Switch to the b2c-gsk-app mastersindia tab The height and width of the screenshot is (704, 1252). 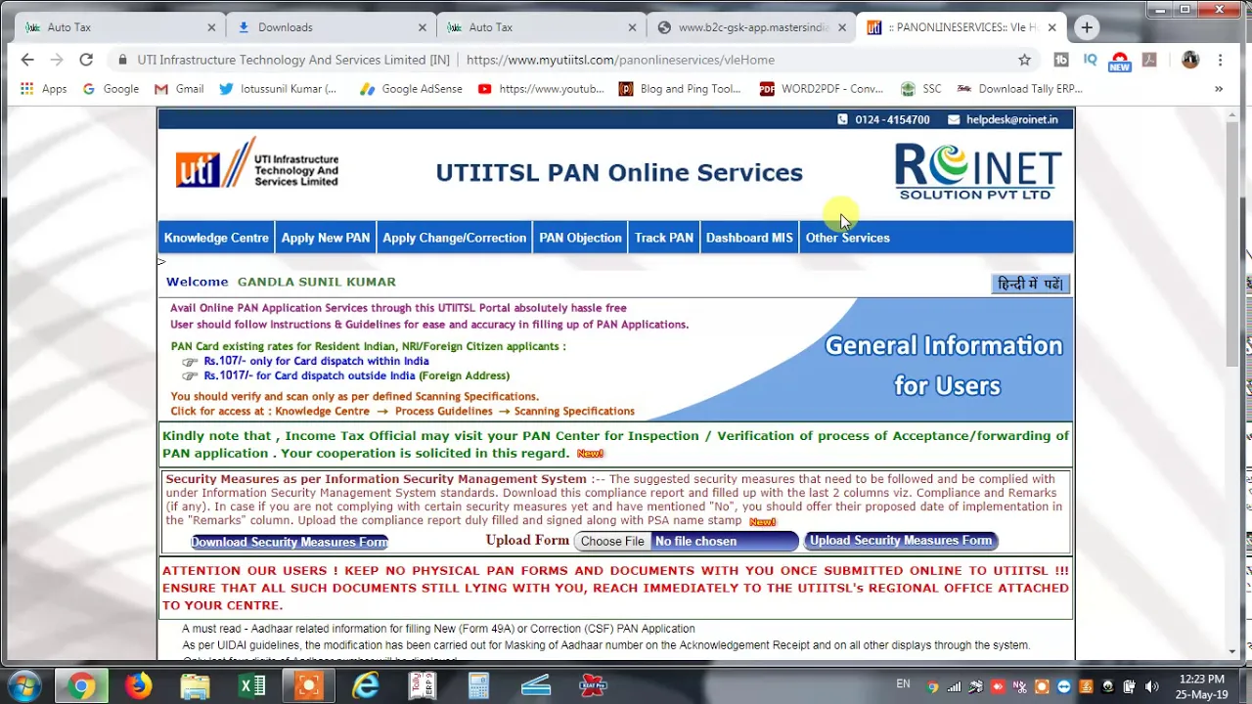click(753, 27)
